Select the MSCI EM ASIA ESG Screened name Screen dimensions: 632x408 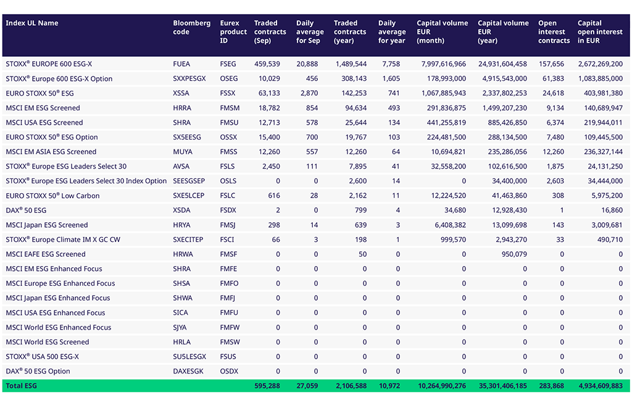pos(51,152)
